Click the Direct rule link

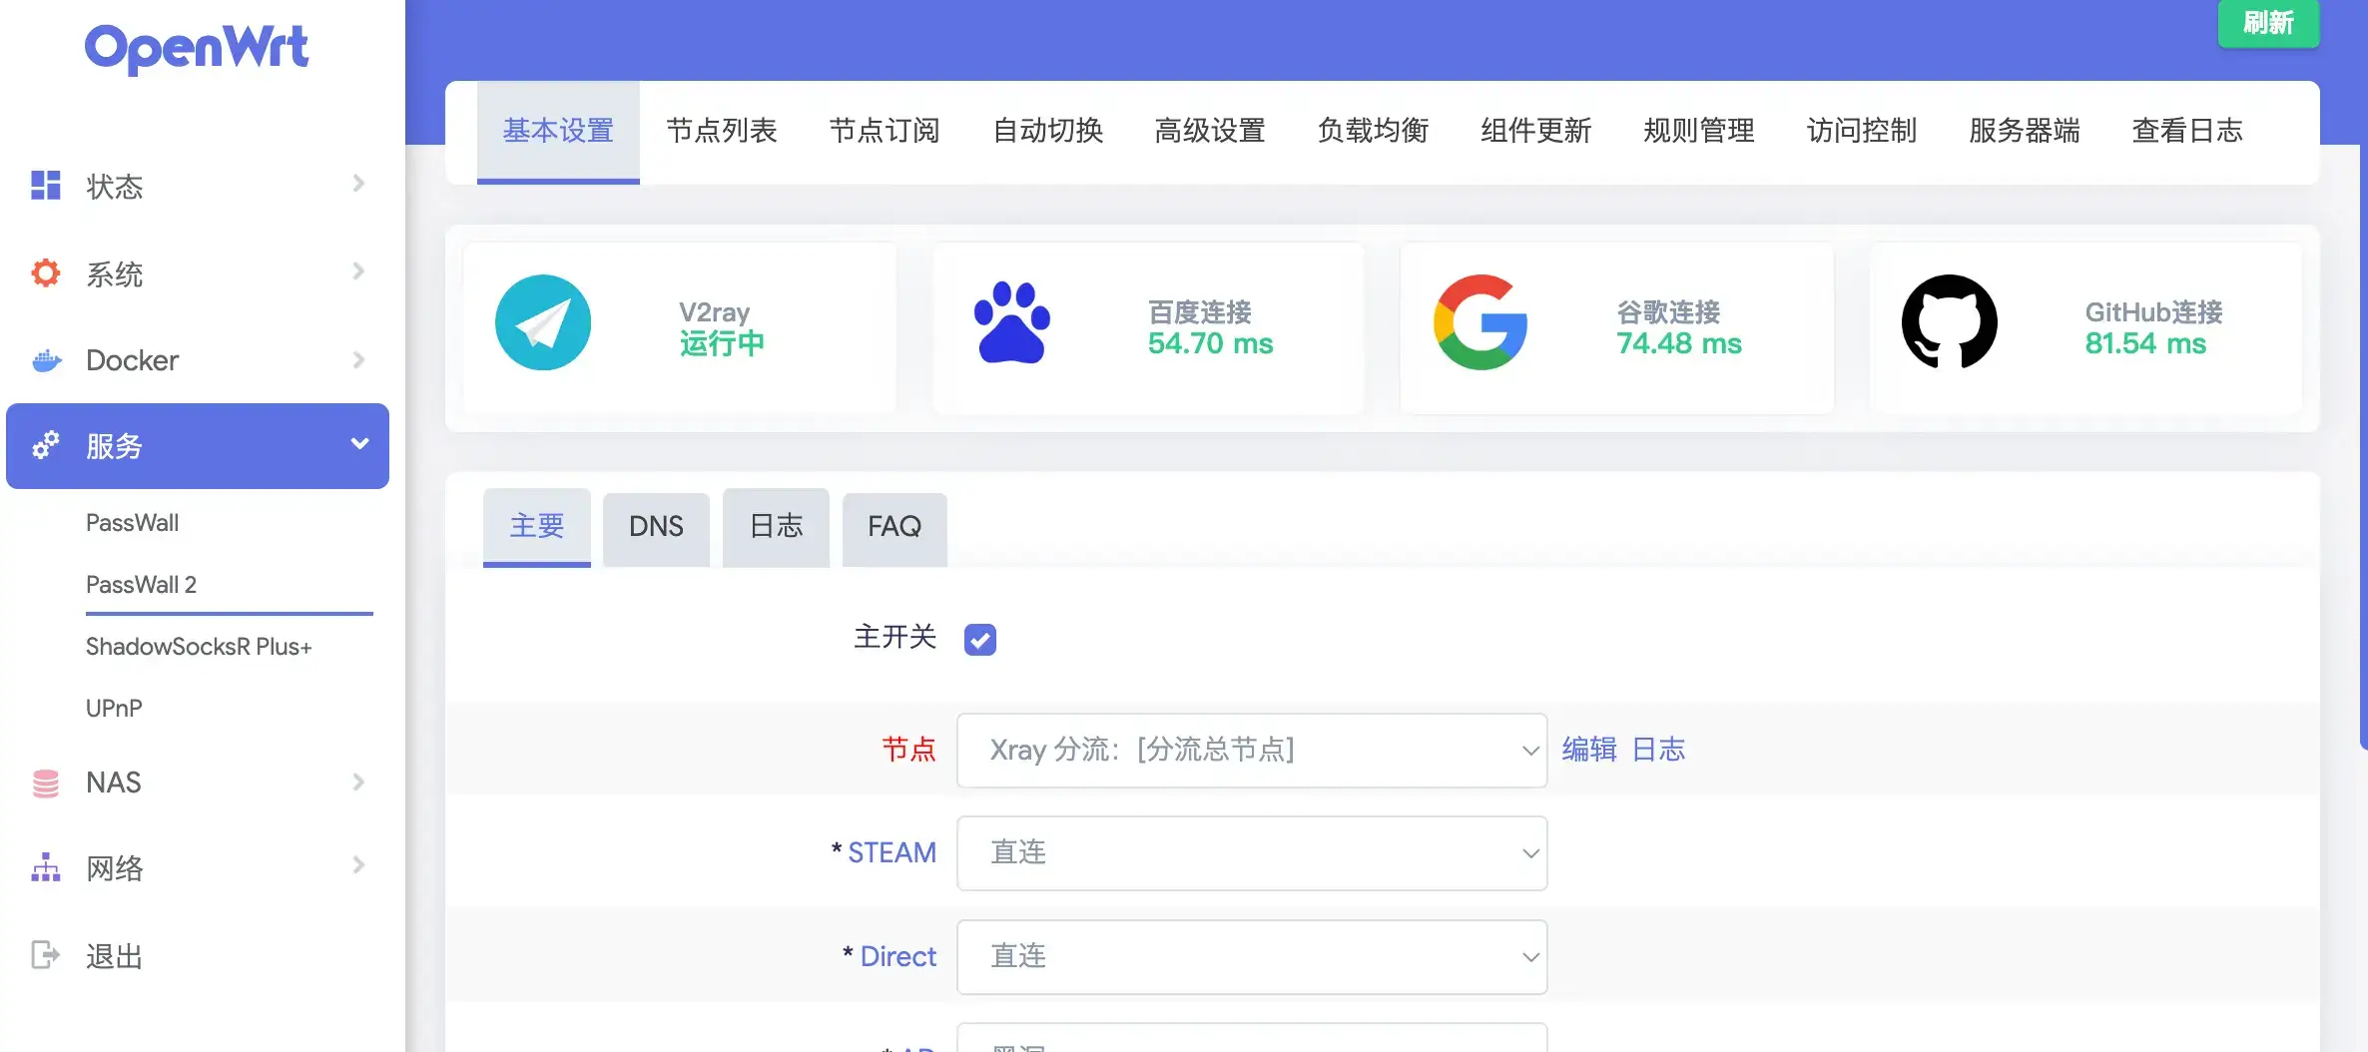point(897,957)
